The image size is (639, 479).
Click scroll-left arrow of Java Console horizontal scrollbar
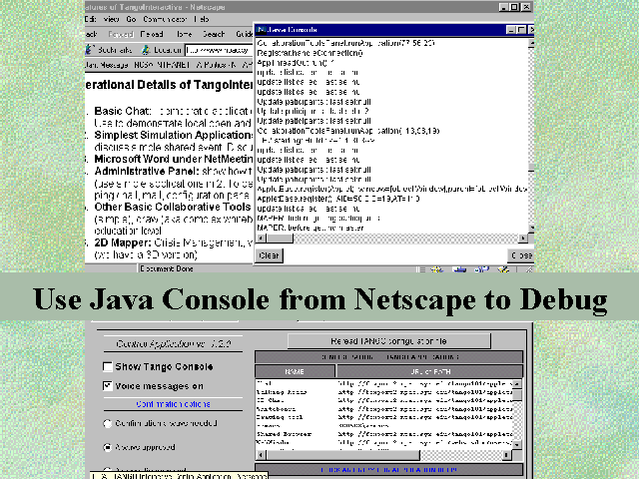point(262,239)
